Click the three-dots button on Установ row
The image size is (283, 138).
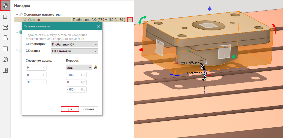tap(130, 20)
